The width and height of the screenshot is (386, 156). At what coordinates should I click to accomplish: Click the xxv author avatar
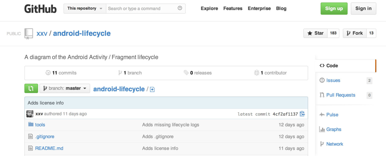[30, 114]
